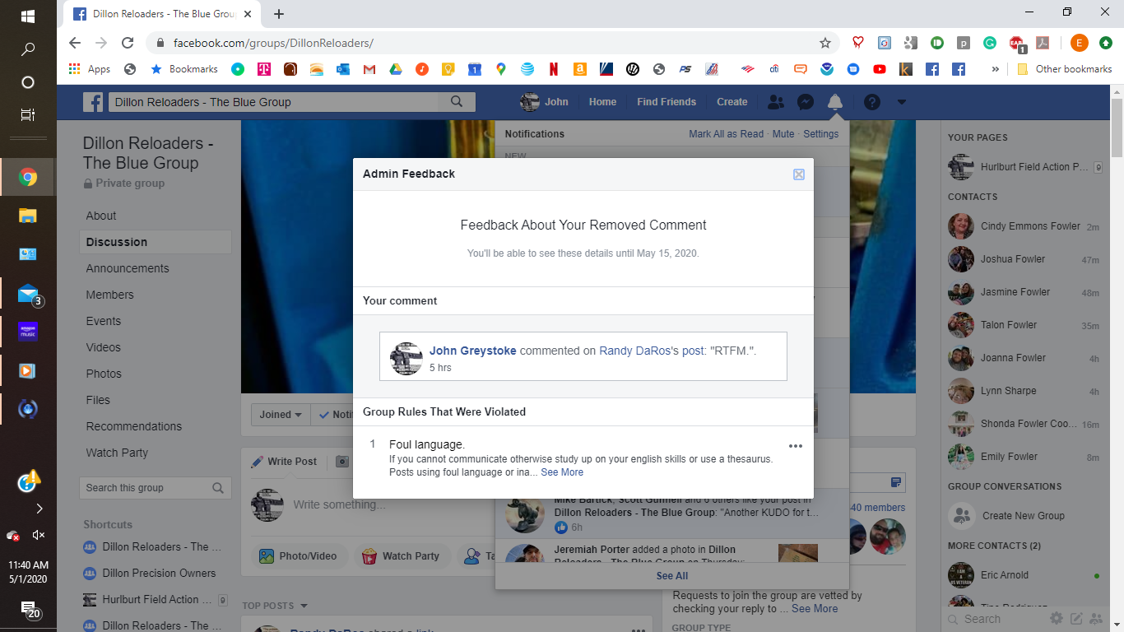
Task: Open group About section
Action: [x=101, y=216]
